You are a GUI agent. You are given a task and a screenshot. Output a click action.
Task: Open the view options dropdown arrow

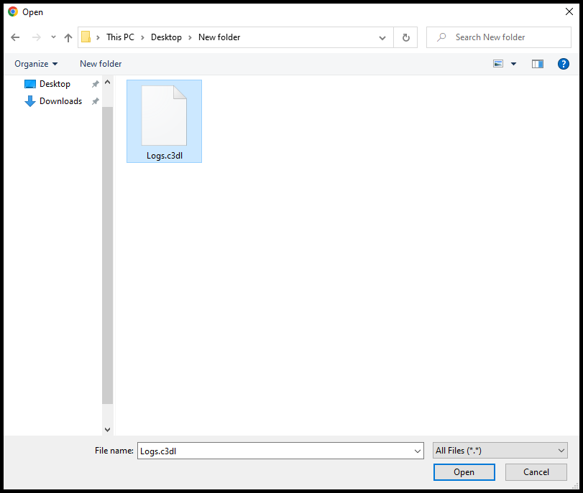[x=513, y=64]
